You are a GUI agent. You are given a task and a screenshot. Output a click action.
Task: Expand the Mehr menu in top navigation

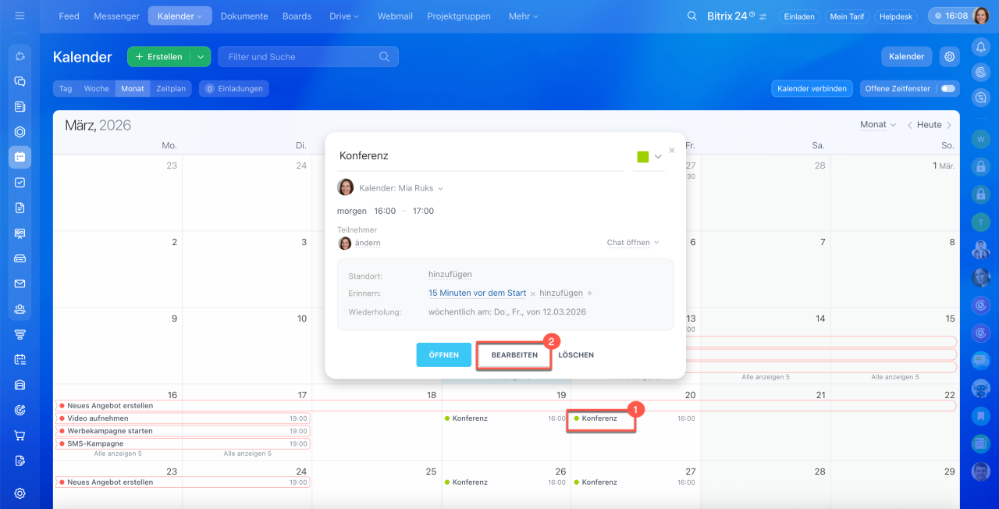(x=524, y=16)
